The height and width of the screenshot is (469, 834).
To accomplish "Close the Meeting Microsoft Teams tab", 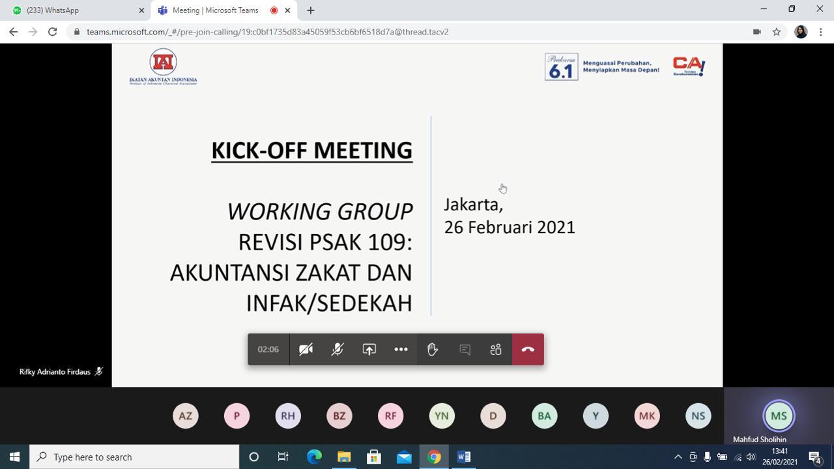I will coord(287,10).
